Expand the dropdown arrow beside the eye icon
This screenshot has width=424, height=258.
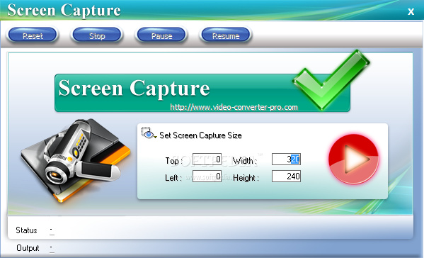(156, 137)
